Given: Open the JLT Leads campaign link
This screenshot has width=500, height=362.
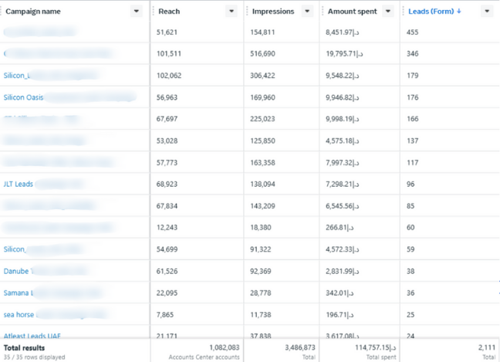Looking at the screenshot, I should tap(19, 184).
